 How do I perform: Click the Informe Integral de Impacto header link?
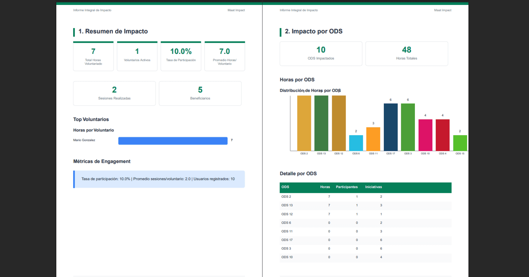pos(92,10)
